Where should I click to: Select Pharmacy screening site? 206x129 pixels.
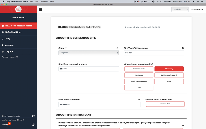pos(169,69)
